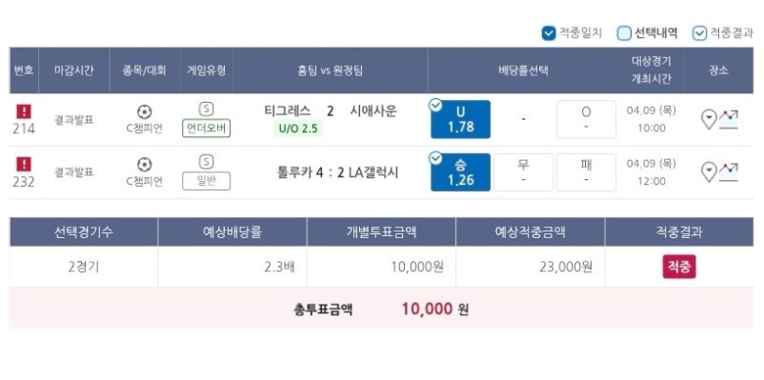View the odds trend chart for match 214
The width and height of the screenshot is (764, 380).
pos(729,119)
